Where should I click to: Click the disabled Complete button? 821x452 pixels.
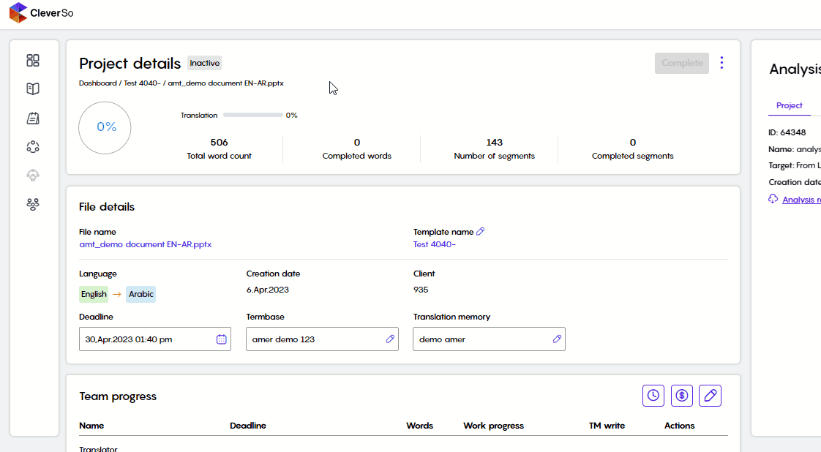point(682,63)
